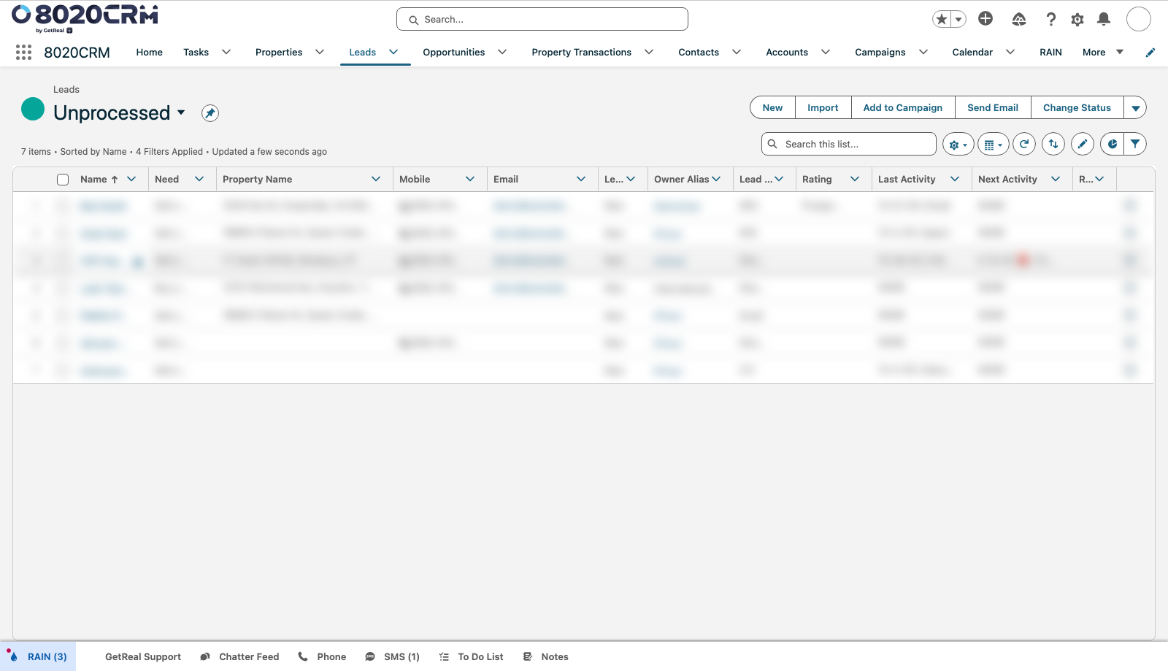Image resolution: width=1168 pixels, height=671 pixels.
Task: Open the Owner Alias column menu
Action: [x=716, y=179]
